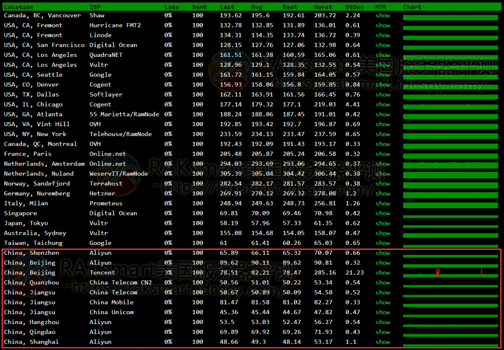Select the location Norway, Sandefjord
The height and width of the screenshot is (350, 504).
pyautogui.click(x=37, y=184)
